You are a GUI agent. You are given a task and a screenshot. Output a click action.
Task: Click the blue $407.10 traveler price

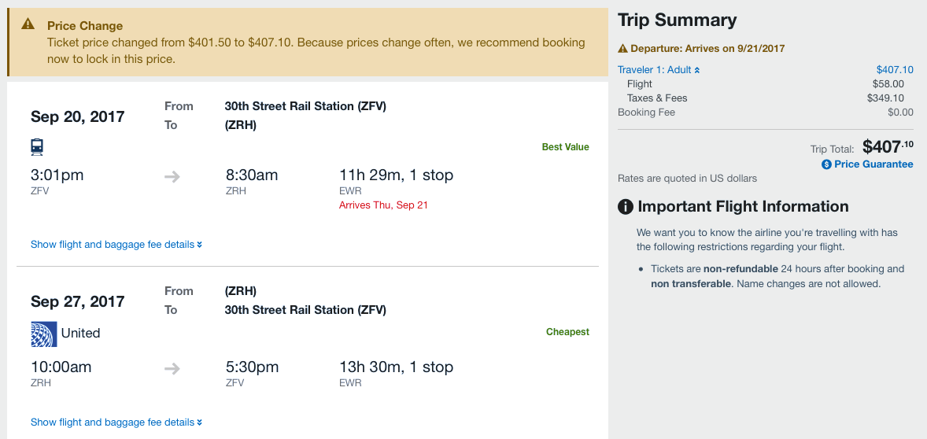pyautogui.click(x=895, y=70)
